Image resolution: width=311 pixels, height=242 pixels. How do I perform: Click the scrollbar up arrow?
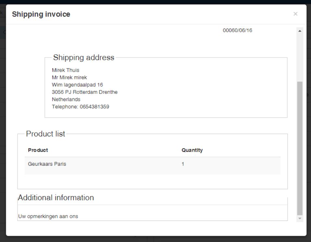300,31
